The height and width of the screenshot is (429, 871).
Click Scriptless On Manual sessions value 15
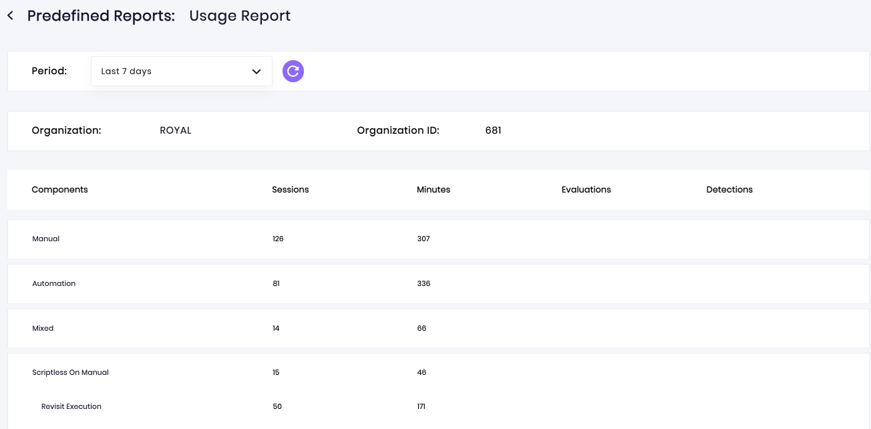[x=276, y=372]
